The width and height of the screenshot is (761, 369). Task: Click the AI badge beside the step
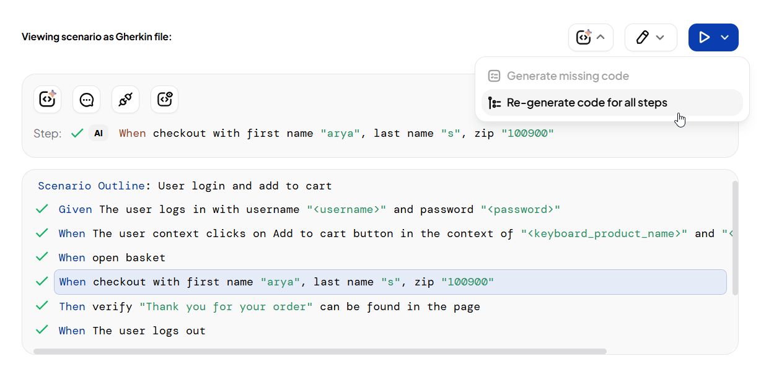pos(99,133)
